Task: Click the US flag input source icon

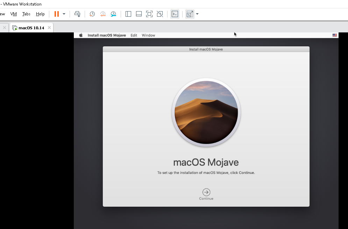Action: [x=334, y=35]
